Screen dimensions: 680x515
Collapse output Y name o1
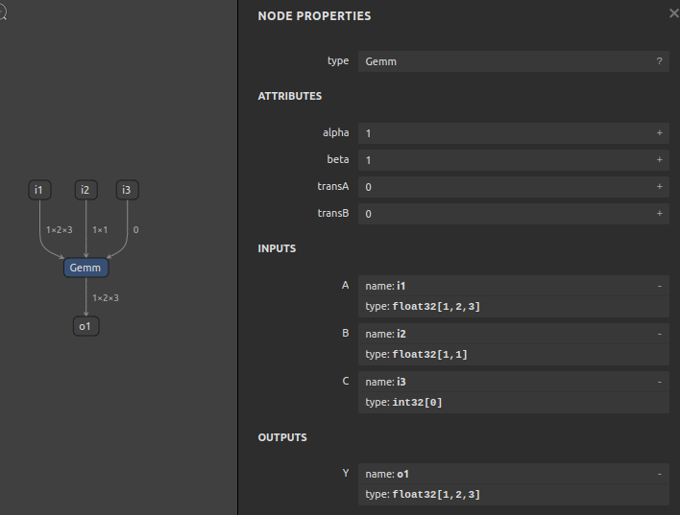tap(659, 474)
